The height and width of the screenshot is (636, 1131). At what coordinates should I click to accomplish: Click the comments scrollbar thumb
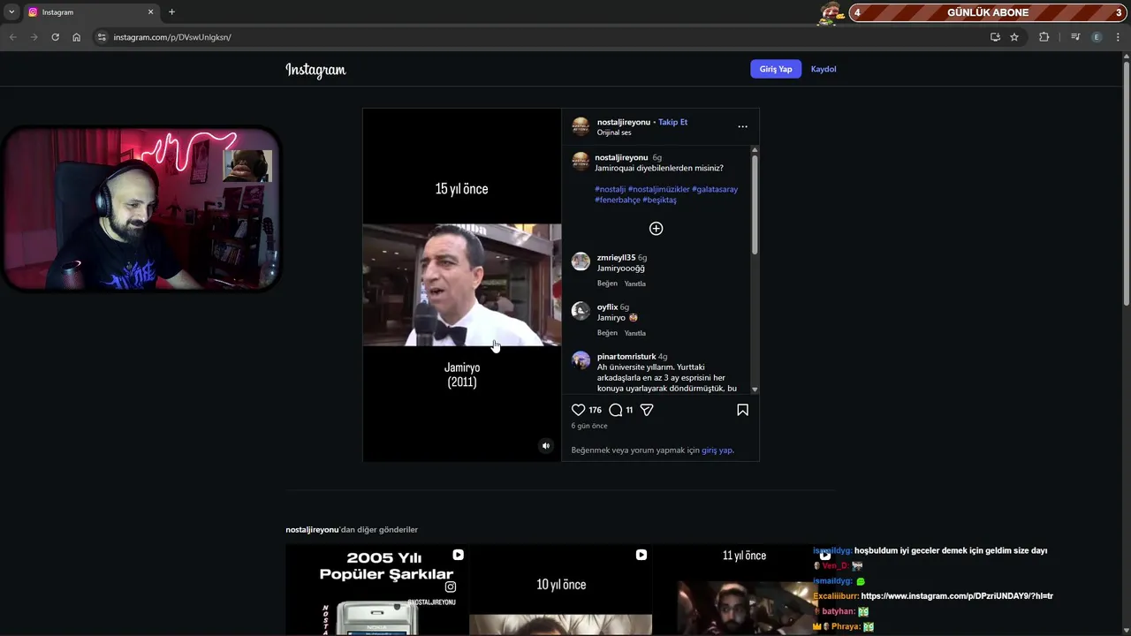755,204
